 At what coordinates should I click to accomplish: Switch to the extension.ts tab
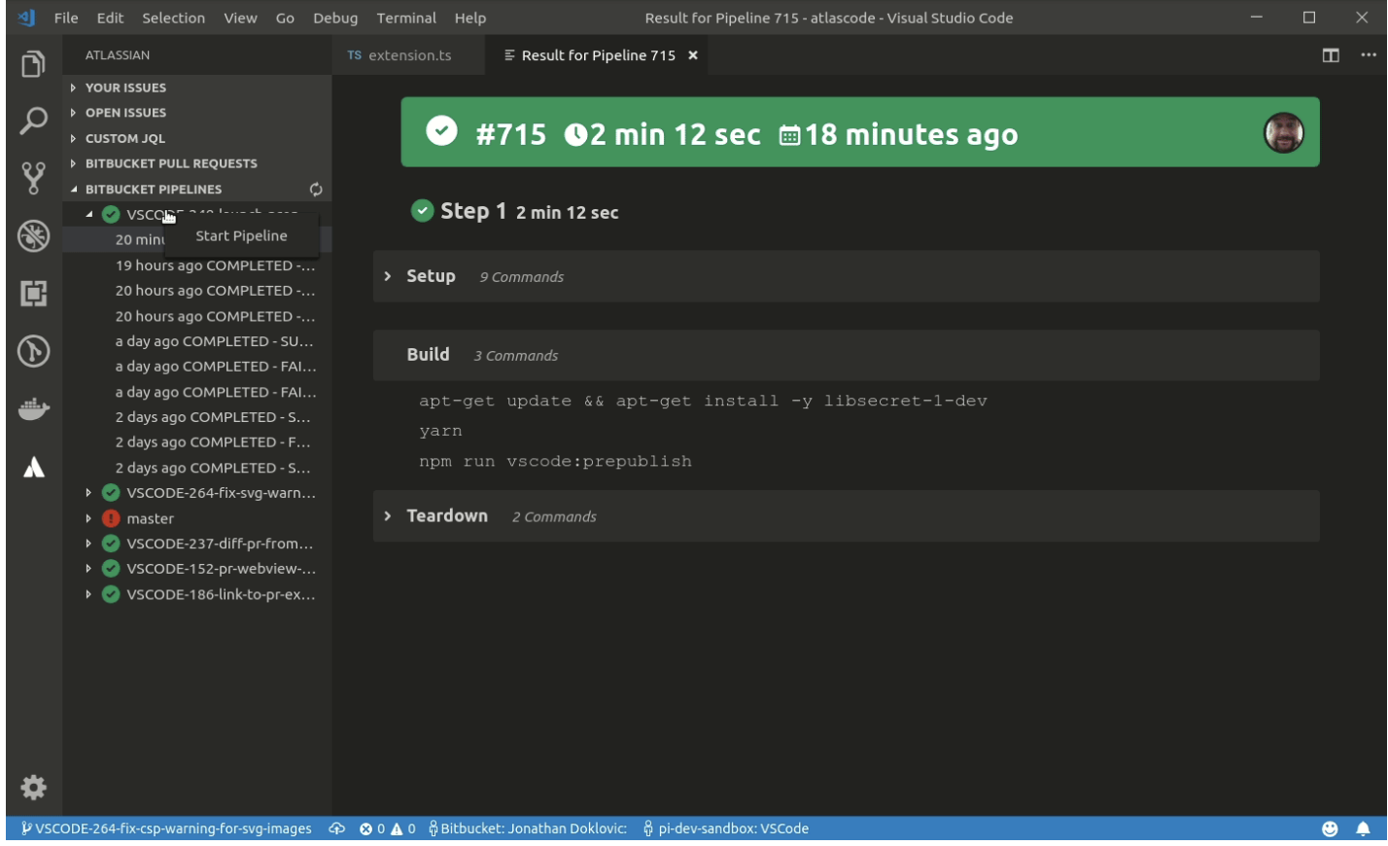pyautogui.click(x=408, y=55)
